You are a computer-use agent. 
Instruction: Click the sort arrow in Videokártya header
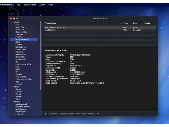(x=121, y=23)
